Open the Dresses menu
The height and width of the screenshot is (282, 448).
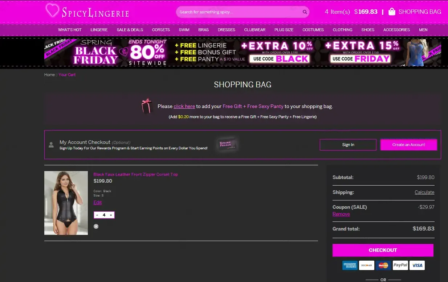point(227,30)
